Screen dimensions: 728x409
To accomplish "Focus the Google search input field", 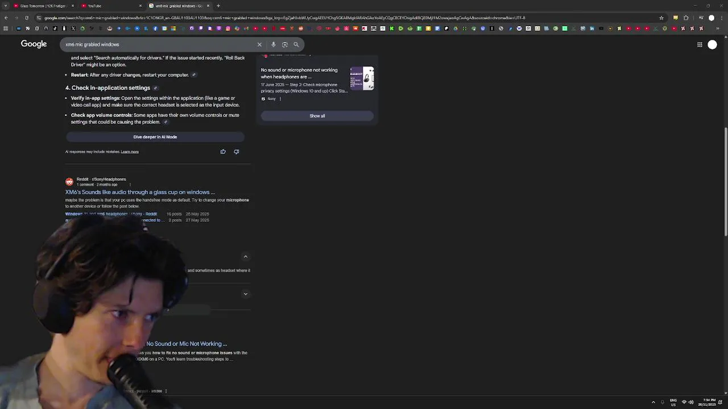I will [159, 44].
